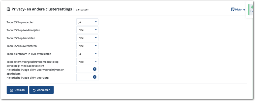Viewport: 255px width, 101px height.
Task: Expand the Toon BSN in overzichten dropdown
Action: 87,46
